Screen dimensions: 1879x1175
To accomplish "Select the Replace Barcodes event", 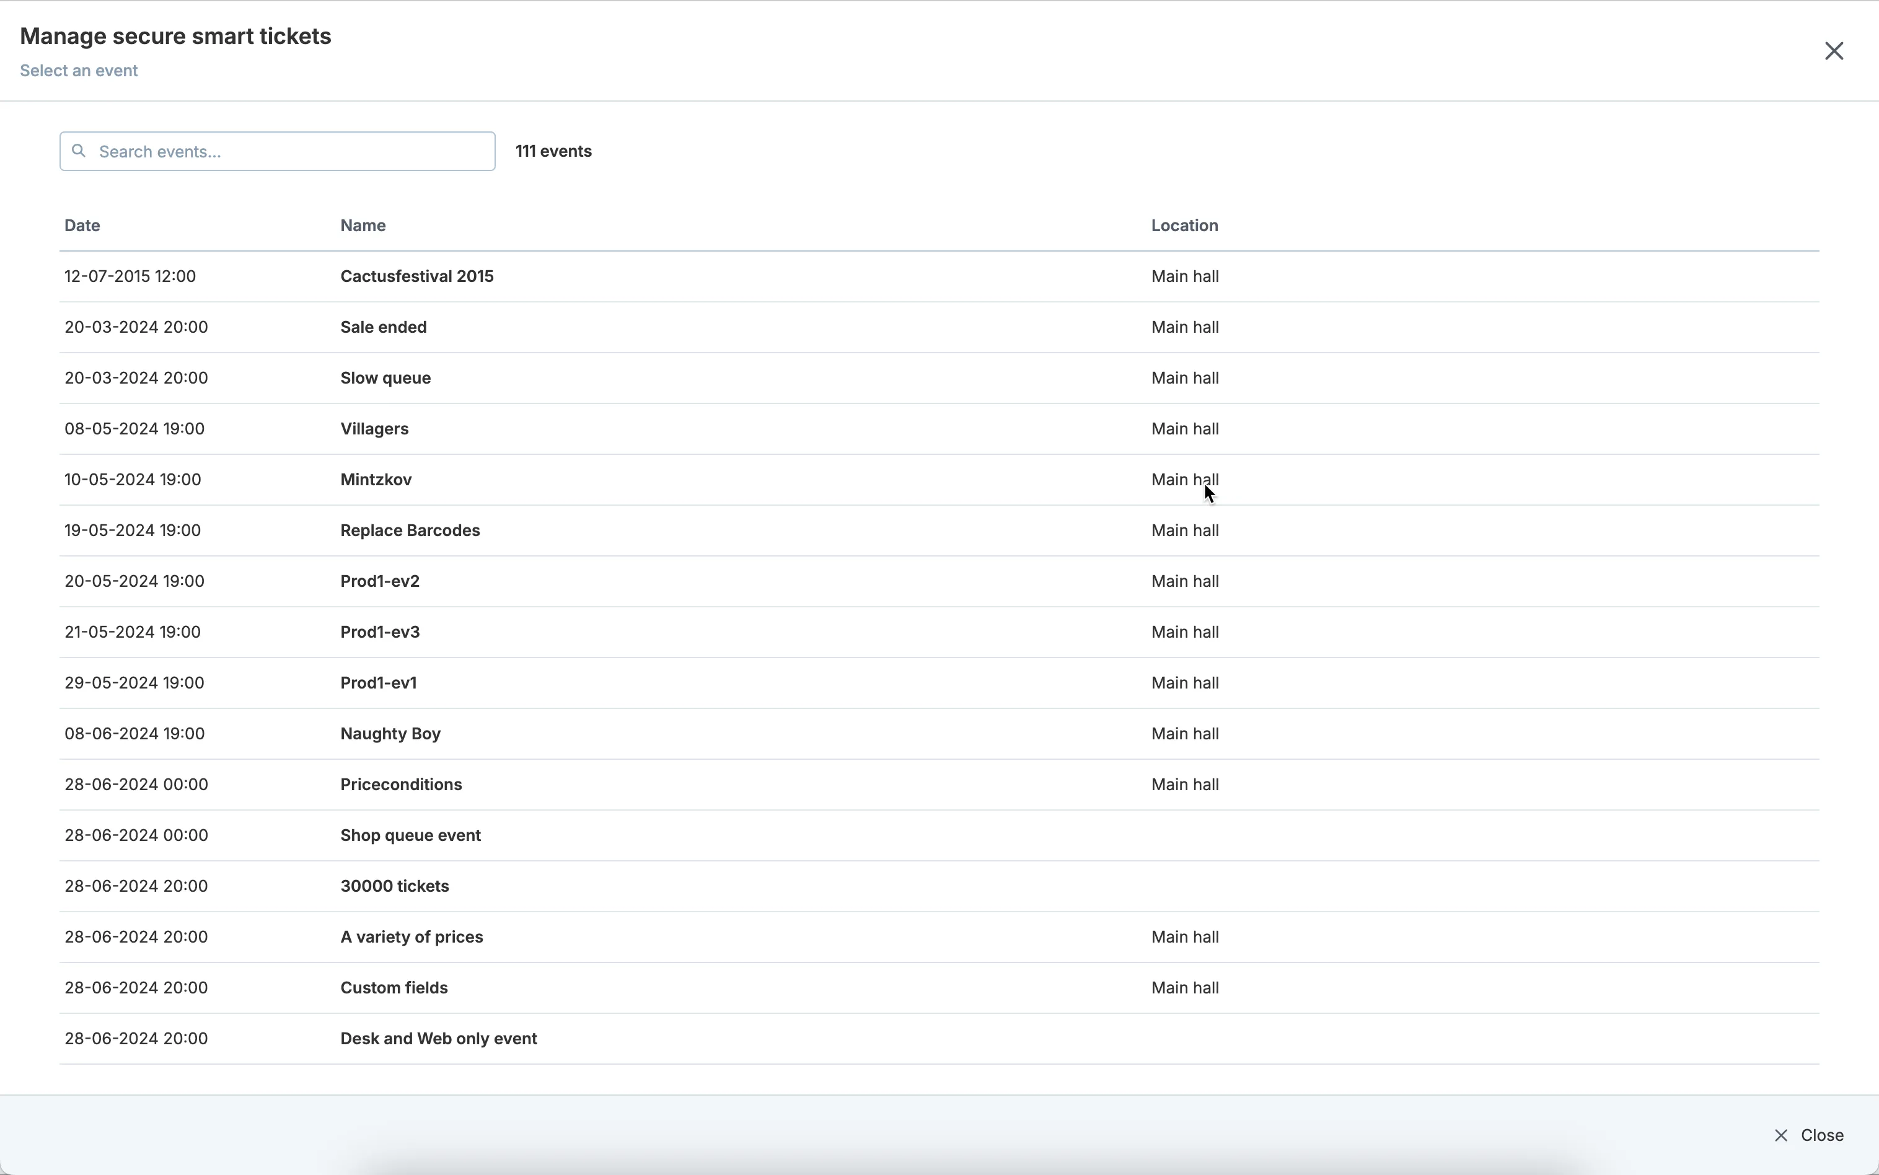I will pyautogui.click(x=939, y=530).
